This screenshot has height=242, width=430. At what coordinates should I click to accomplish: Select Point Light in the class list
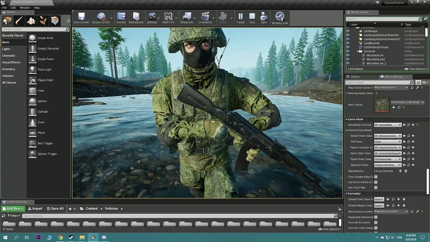point(45,70)
